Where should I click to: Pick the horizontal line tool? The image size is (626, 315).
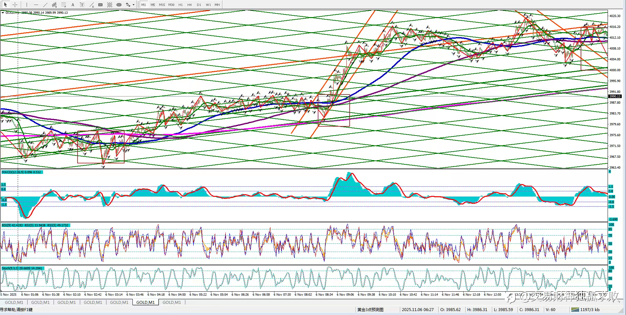coord(36,5)
